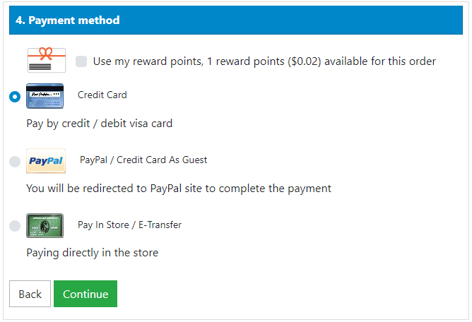Select the PayPal / Credit Card As Guest radio button
472x322 pixels.
point(15,162)
